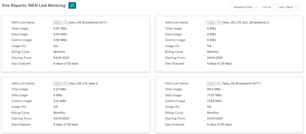
Task: Click Days Elapsed value in LTE-Idea-2 card
Action: tap(66, 124)
